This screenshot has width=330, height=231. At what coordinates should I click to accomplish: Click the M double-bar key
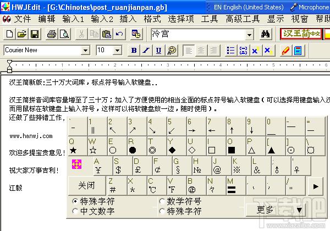point(236,186)
